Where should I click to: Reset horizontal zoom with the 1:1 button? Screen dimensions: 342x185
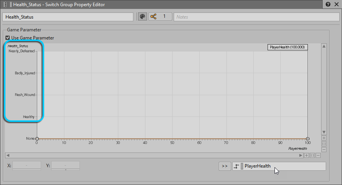(312, 156)
